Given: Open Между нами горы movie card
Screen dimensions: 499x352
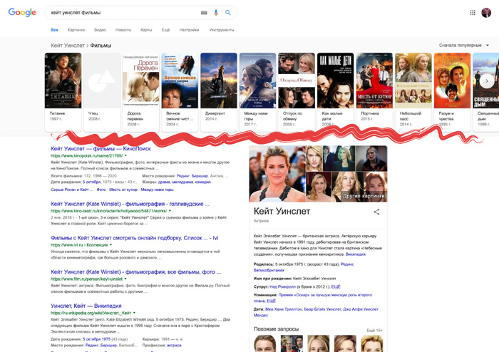Looking at the screenshot, I should [257, 92].
